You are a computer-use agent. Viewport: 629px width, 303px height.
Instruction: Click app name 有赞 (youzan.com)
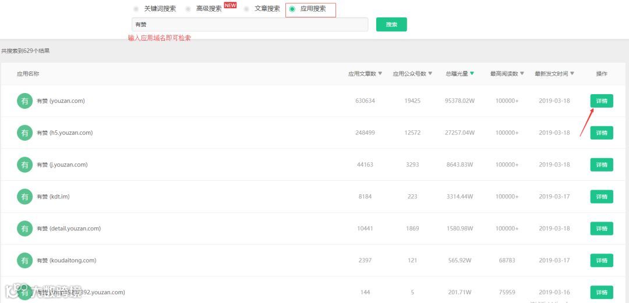61,101
